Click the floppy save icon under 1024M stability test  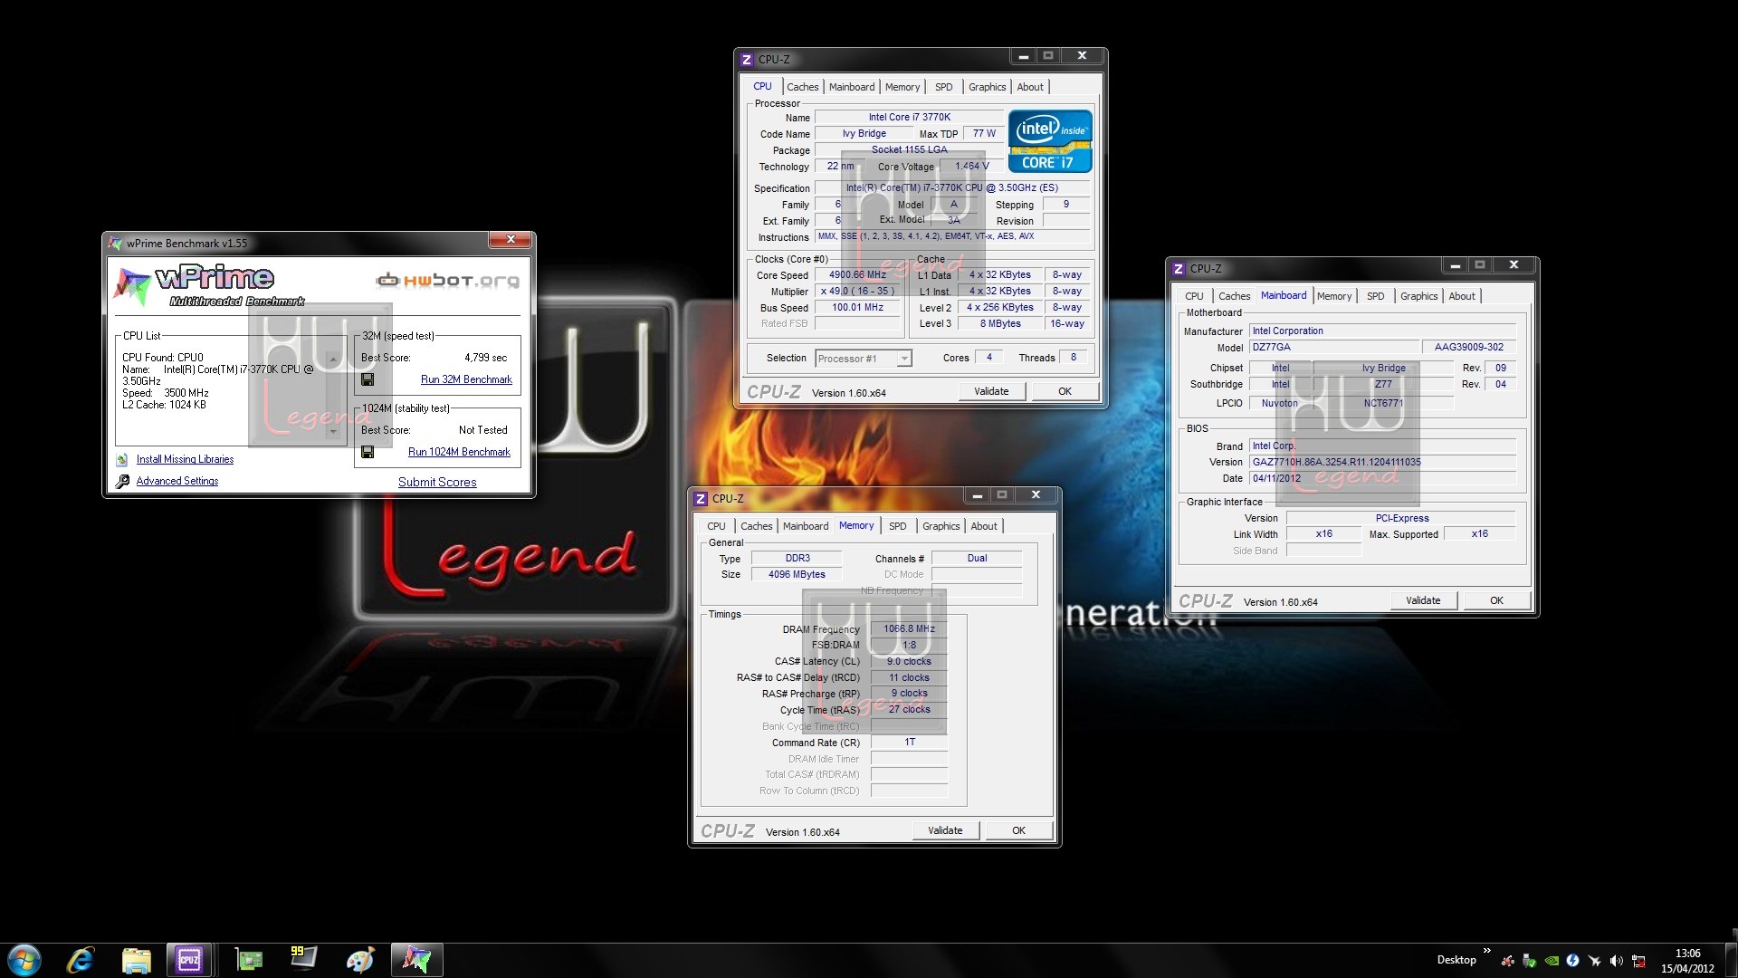(368, 452)
